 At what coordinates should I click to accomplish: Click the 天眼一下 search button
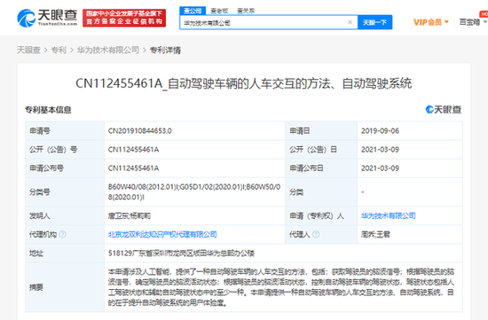tap(374, 22)
